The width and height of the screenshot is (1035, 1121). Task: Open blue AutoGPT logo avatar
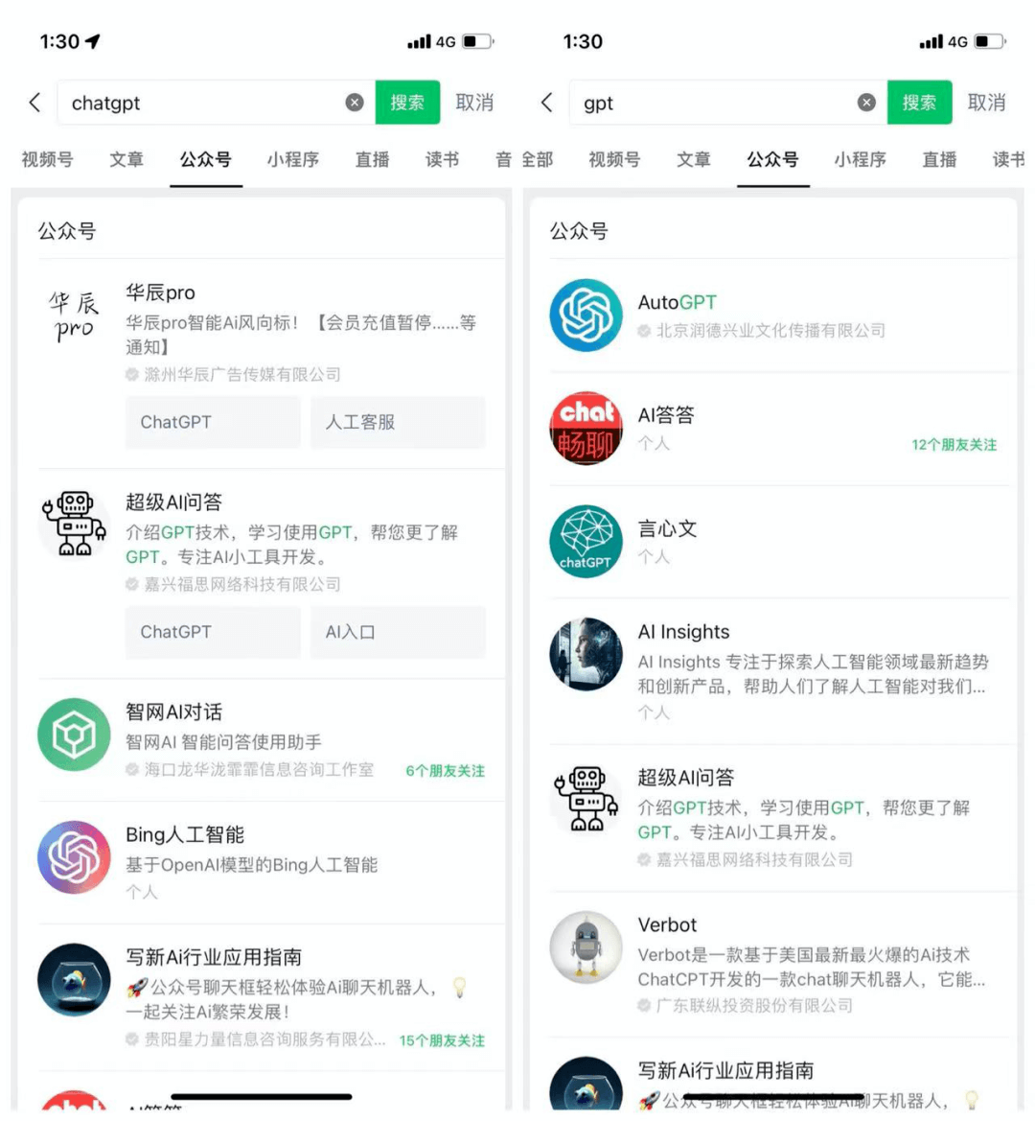coord(586,315)
